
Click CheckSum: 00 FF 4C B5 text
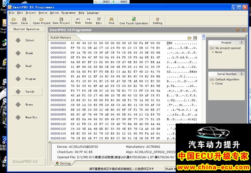(x=75, y=152)
